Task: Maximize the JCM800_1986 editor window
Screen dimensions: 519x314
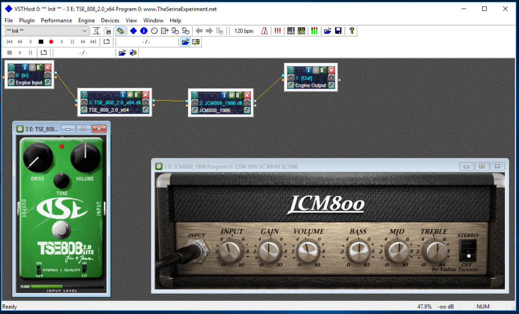Action: coord(481,166)
